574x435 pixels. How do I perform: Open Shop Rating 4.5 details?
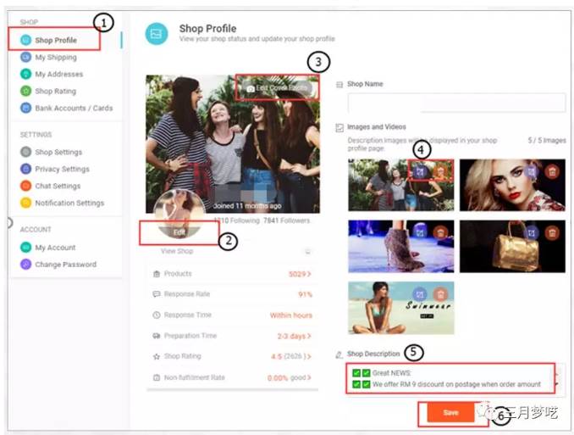point(291,356)
